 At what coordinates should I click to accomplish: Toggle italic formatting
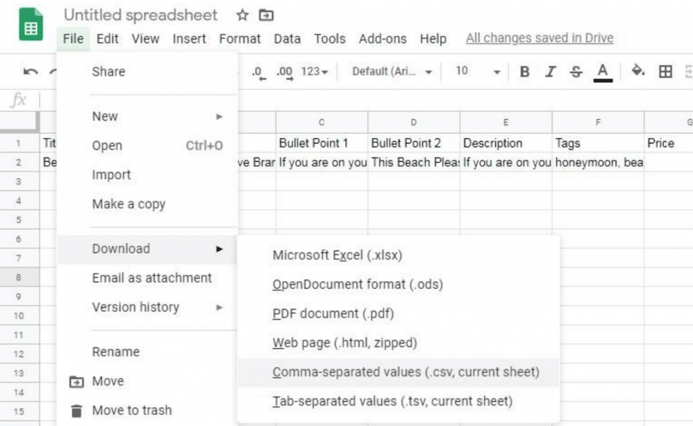[550, 72]
